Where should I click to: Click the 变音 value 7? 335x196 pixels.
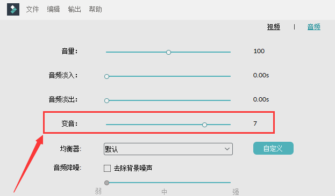pyautogui.click(x=255, y=124)
